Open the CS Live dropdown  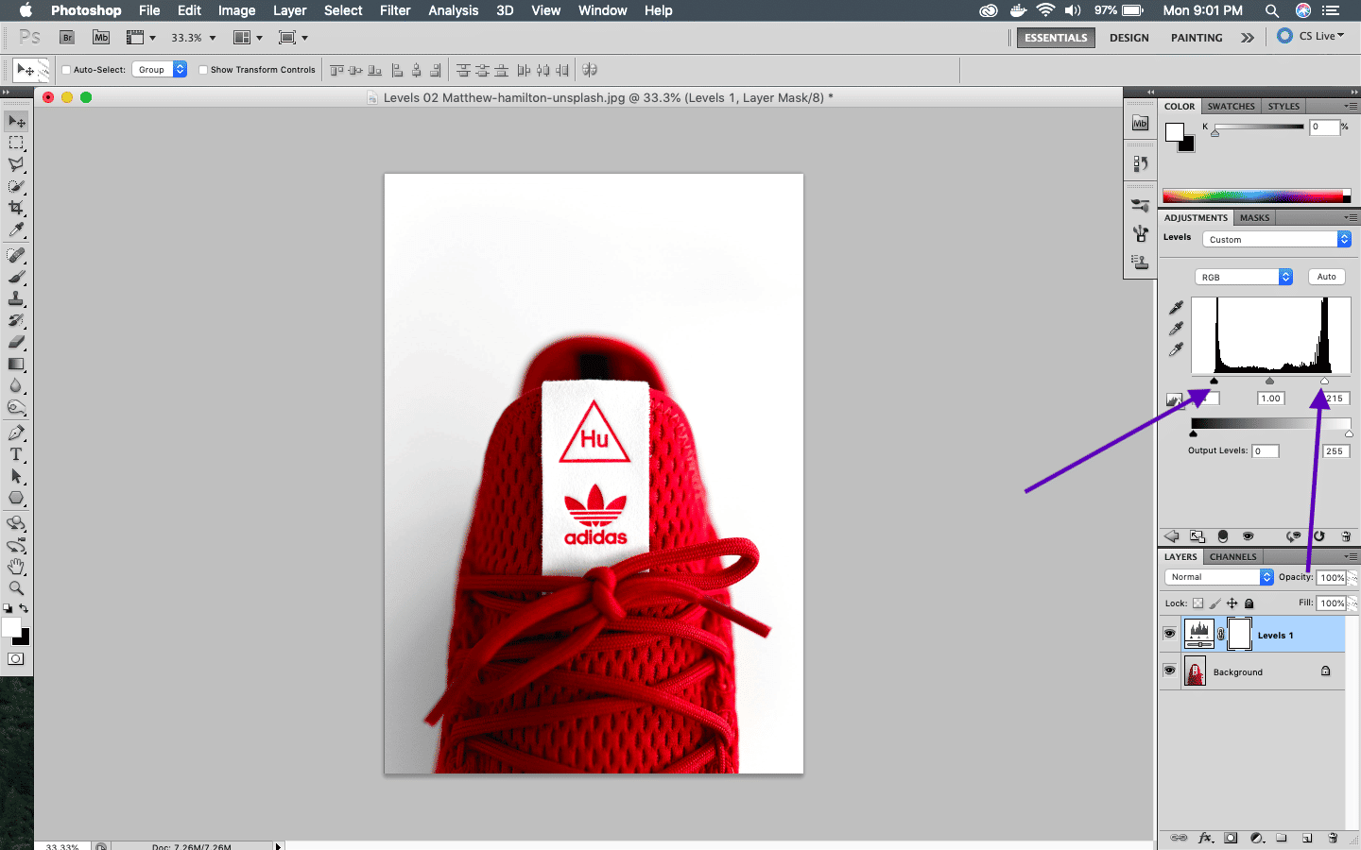tap(1311, 36)
